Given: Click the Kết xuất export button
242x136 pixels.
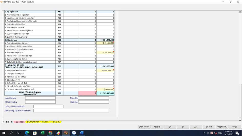Looking at the screenshot, I should coord(209,127).
